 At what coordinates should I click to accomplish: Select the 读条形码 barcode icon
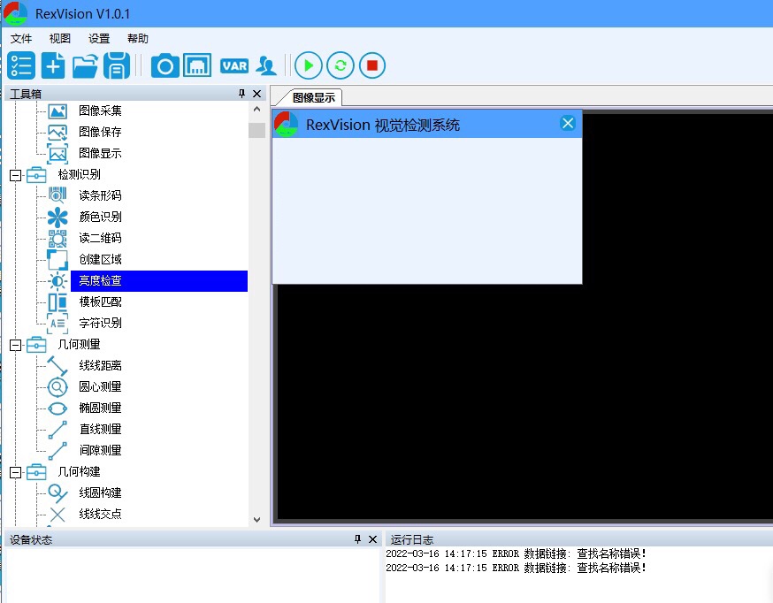coord(57,195)
